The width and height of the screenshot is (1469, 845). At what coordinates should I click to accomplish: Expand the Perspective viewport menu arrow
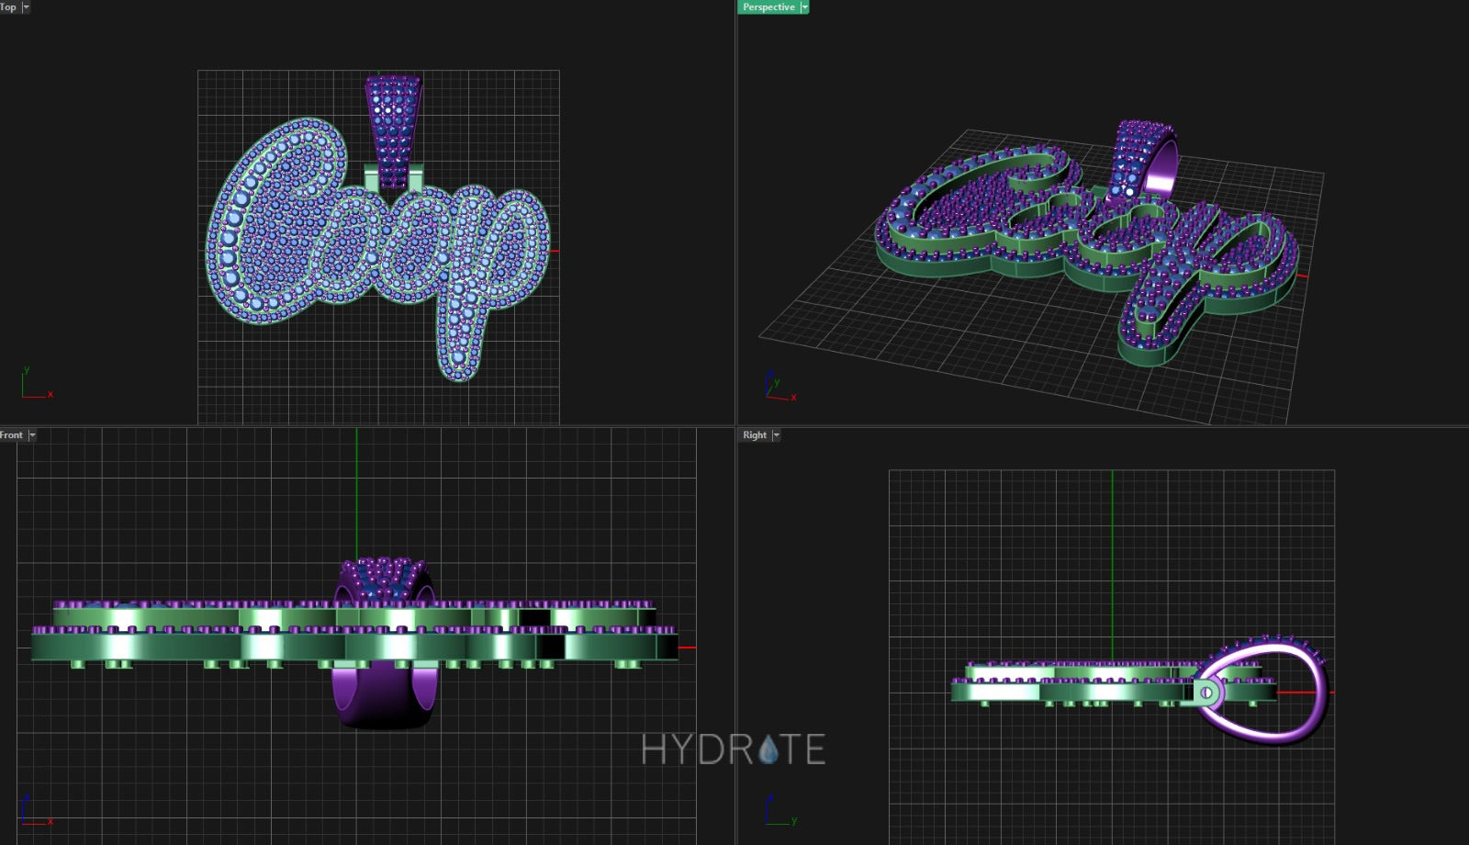(x=804, y=7)
